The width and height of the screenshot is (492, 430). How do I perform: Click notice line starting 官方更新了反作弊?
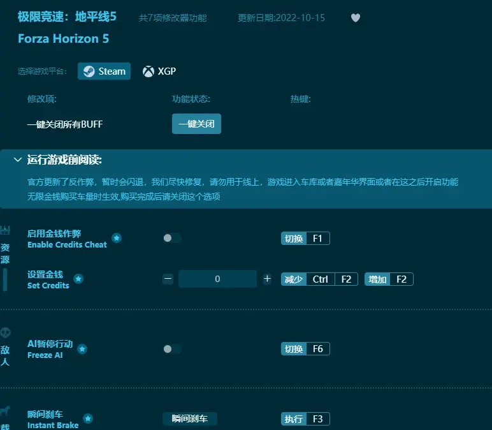tap(243, 182)
